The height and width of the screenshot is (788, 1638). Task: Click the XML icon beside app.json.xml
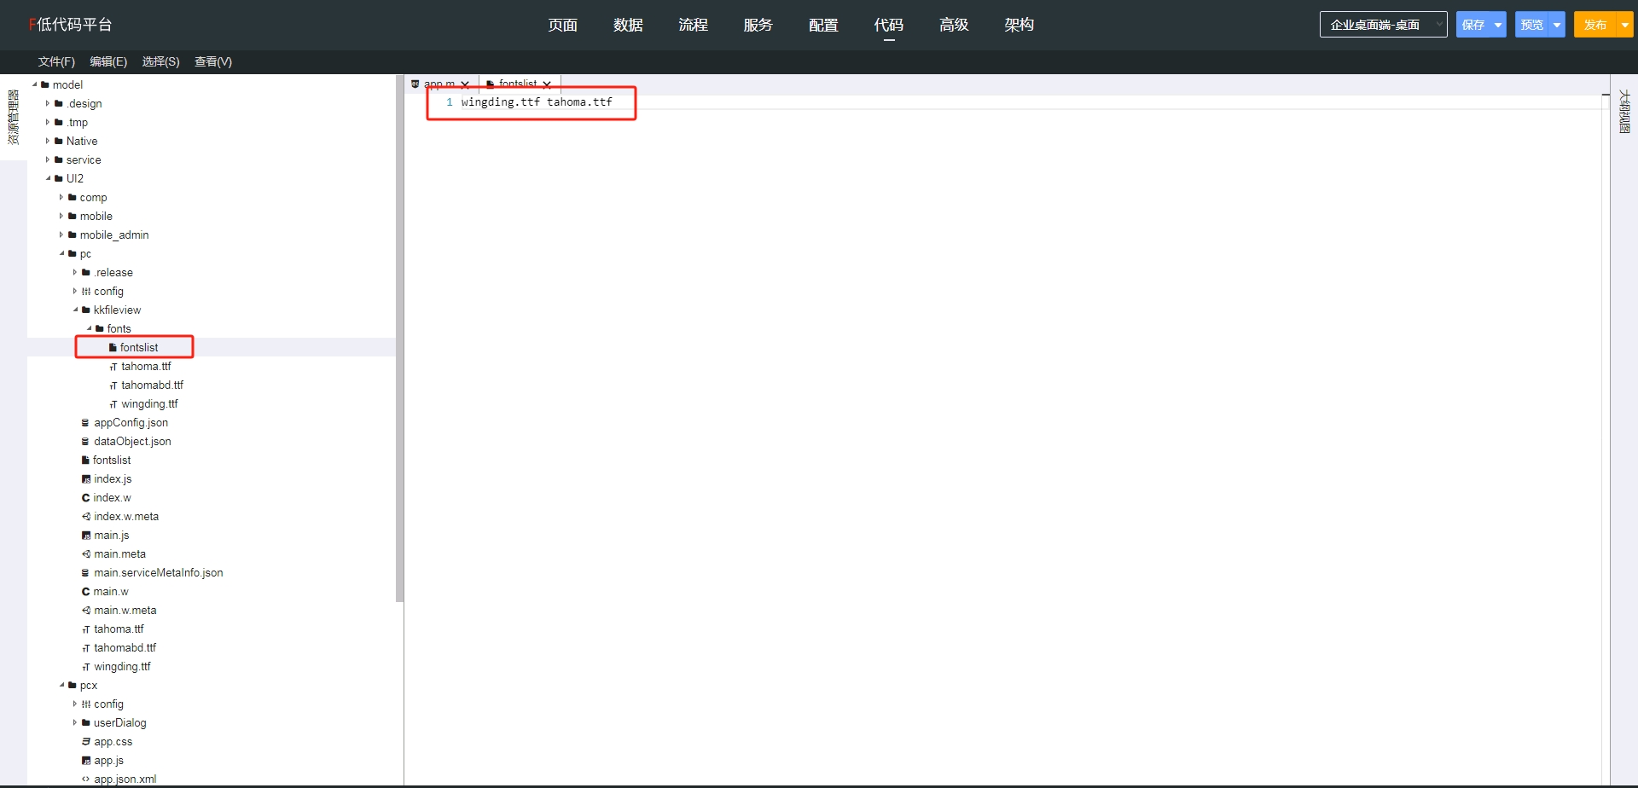point(85,779)
